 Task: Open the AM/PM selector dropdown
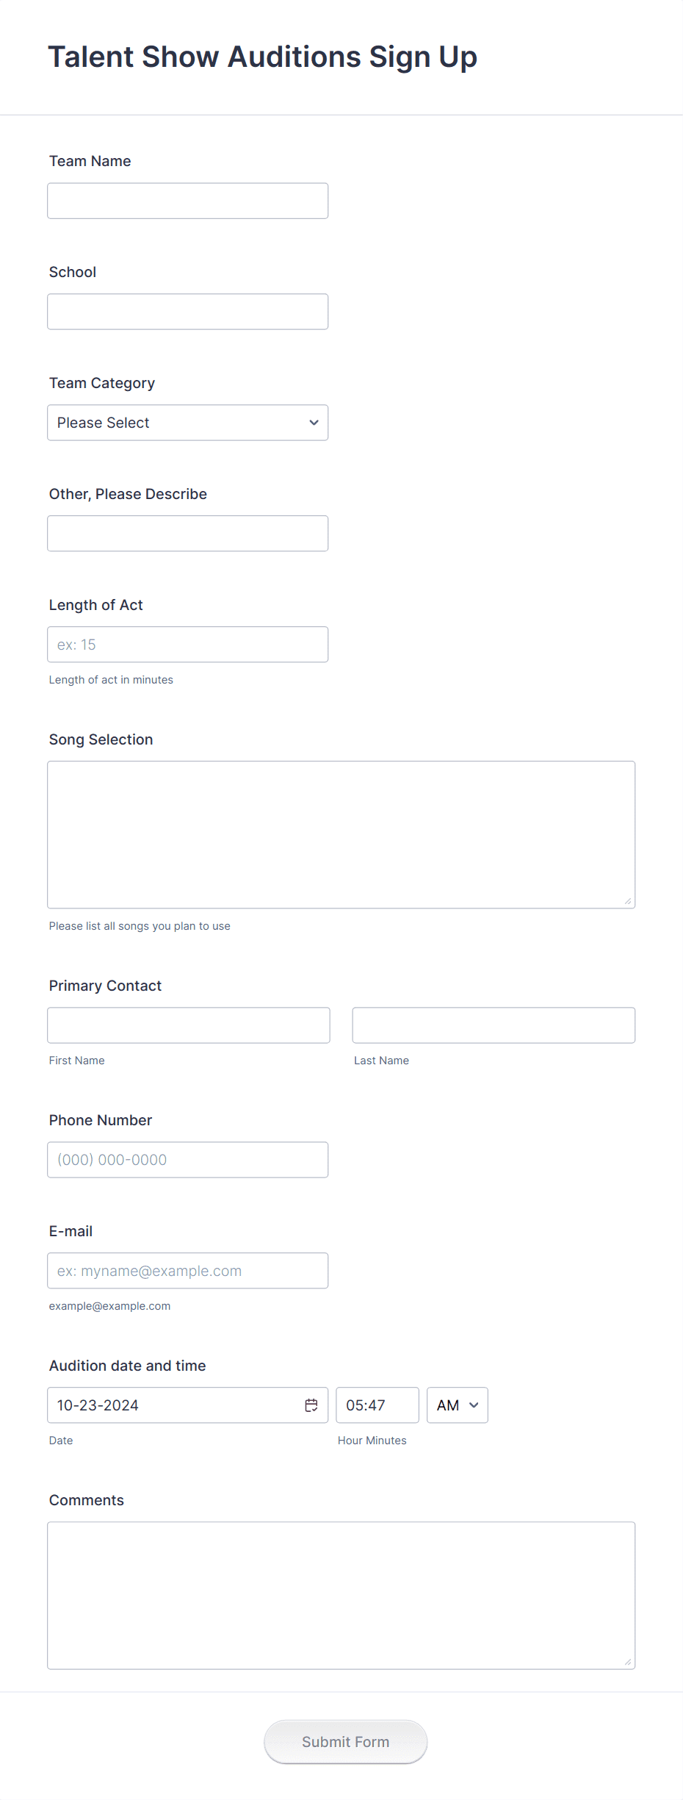(x=457, y=1405)
